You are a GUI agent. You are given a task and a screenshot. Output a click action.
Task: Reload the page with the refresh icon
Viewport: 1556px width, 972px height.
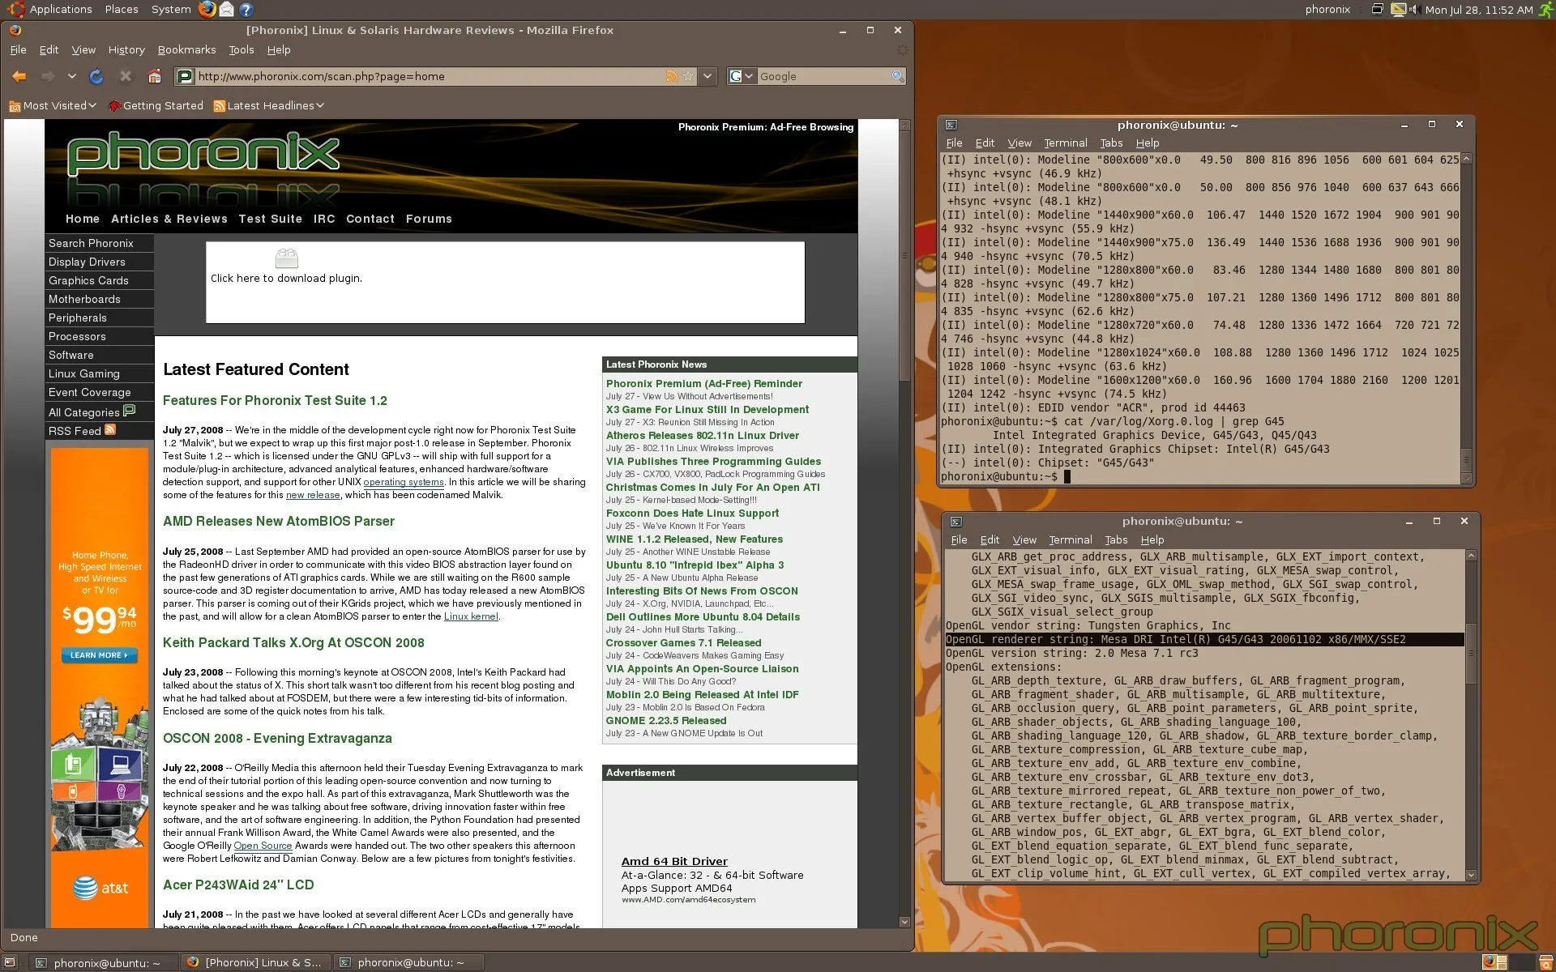click(x=96, y=76)
